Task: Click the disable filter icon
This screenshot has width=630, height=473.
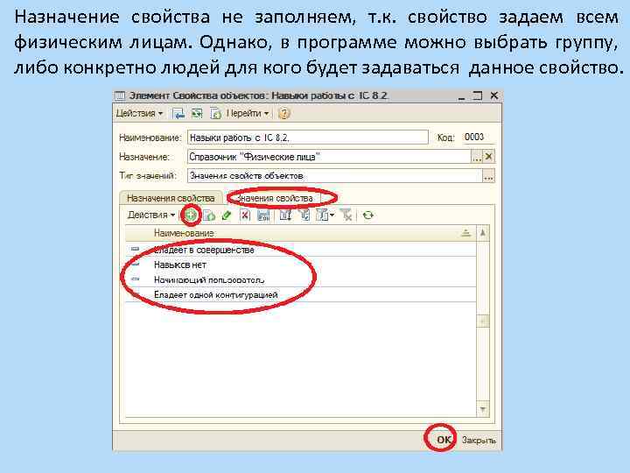Action: pyautogui.click(x=346, y=215)
